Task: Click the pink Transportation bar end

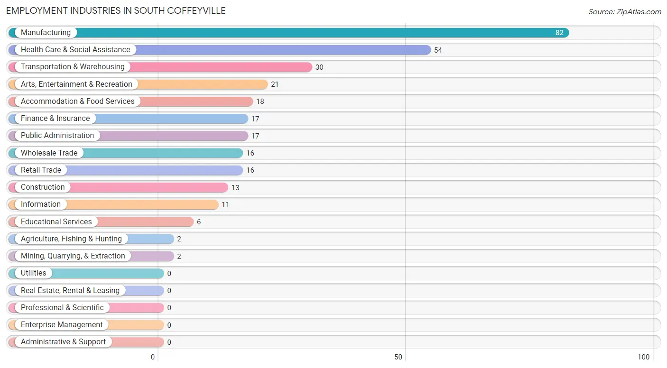Action: [x=307, y=67]
